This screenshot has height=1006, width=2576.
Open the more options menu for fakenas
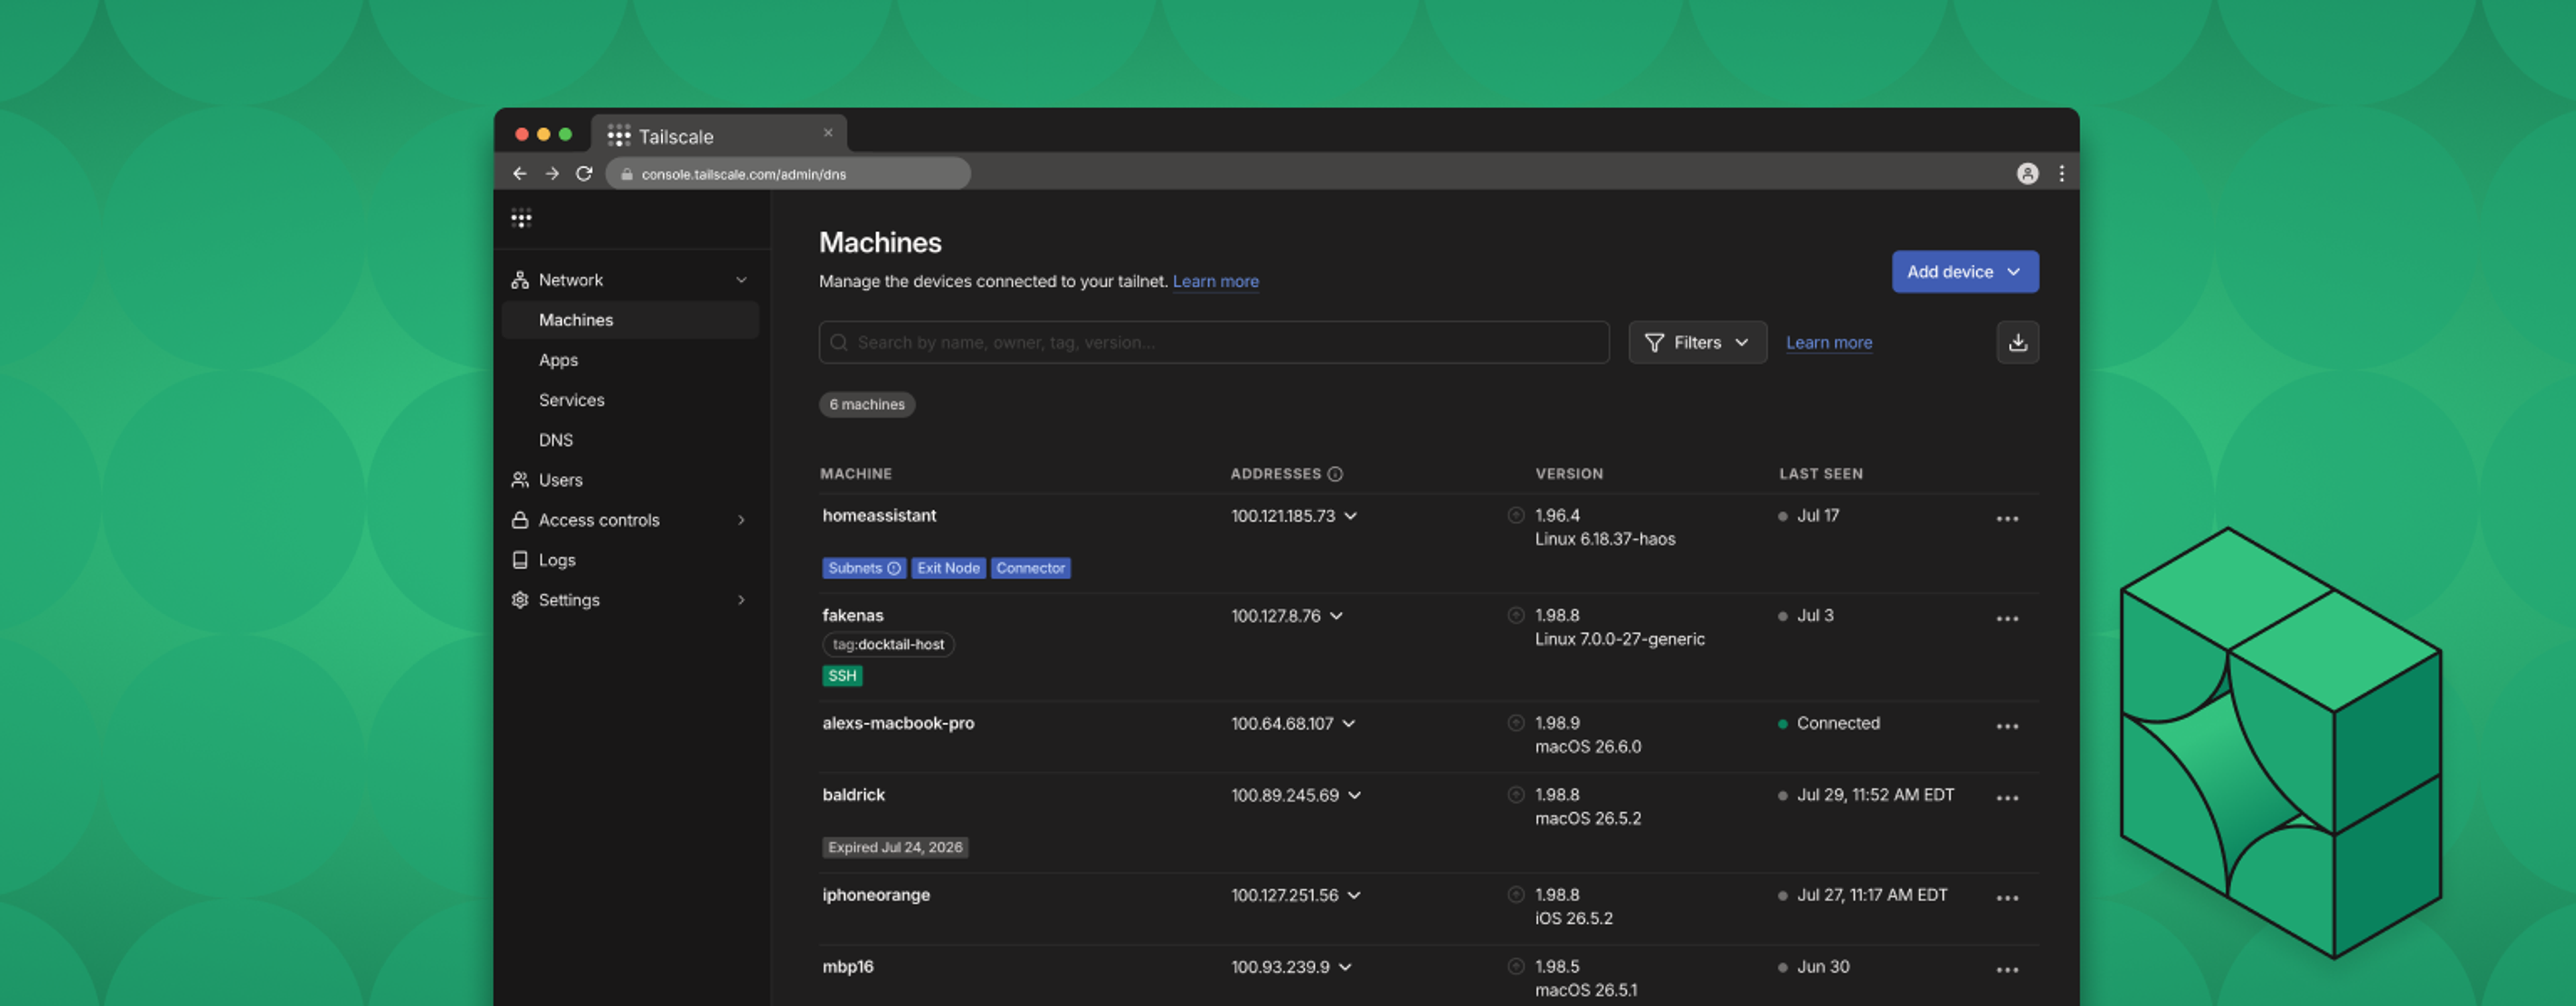(2007, 619)
